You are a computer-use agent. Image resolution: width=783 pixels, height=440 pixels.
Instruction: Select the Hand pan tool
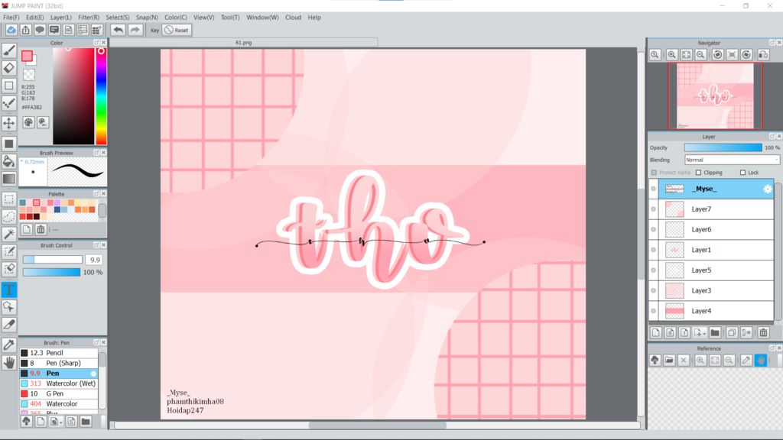click(x=9, y=363)
